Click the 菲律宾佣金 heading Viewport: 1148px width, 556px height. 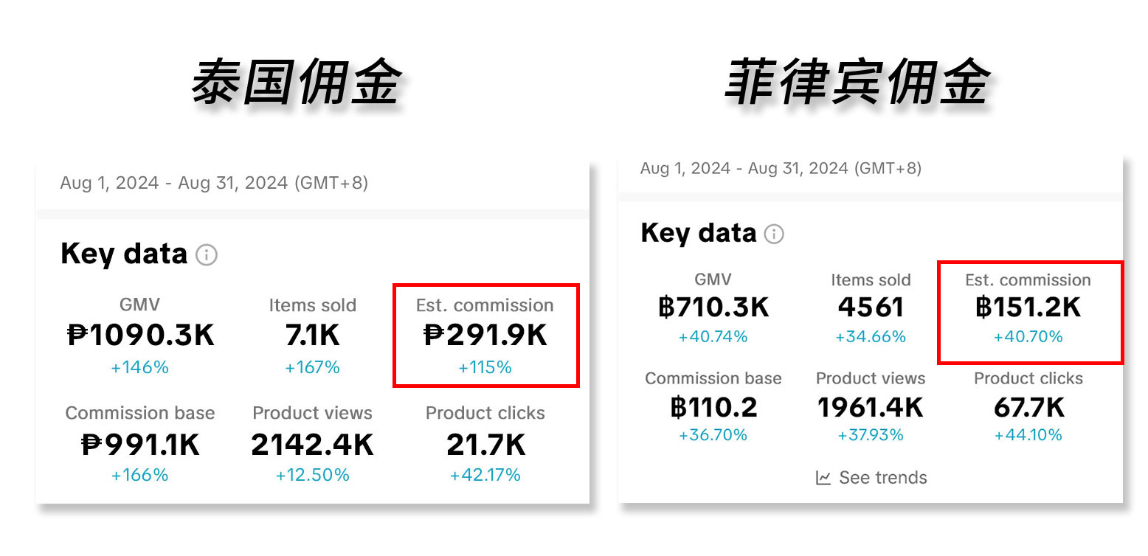[x=857, y=81]
